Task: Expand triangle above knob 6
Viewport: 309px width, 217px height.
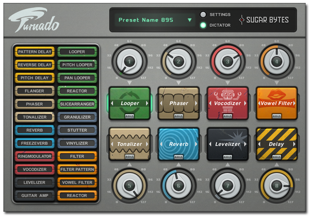Action: [178, 164]
